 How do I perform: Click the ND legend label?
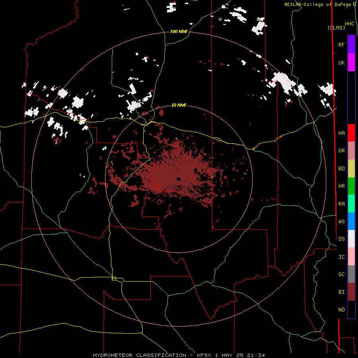point(341,310)
